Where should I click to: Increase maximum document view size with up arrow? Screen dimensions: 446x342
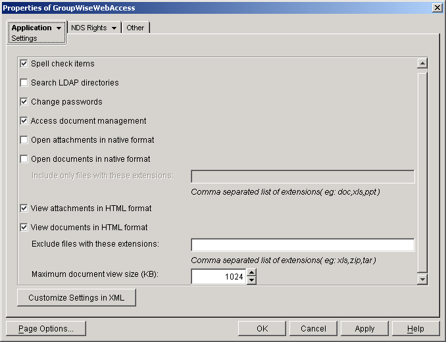point(251,273)
